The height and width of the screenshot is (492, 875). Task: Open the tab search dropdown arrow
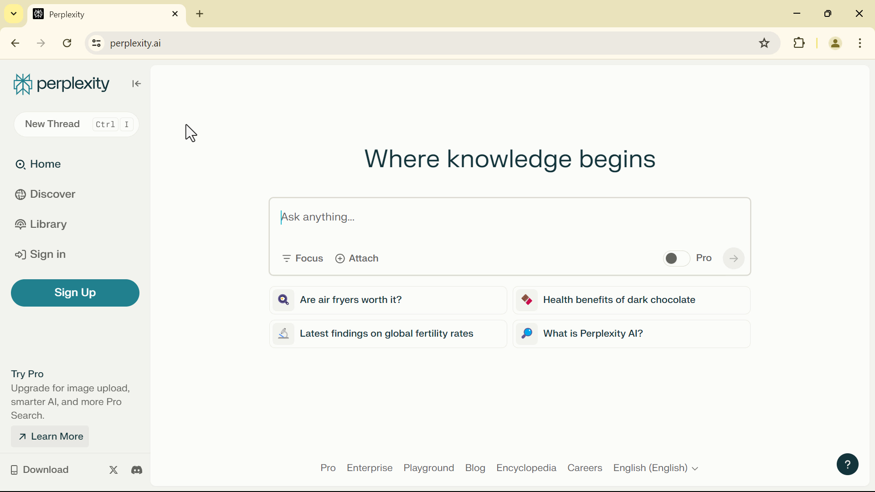click(x=14, y=14)
